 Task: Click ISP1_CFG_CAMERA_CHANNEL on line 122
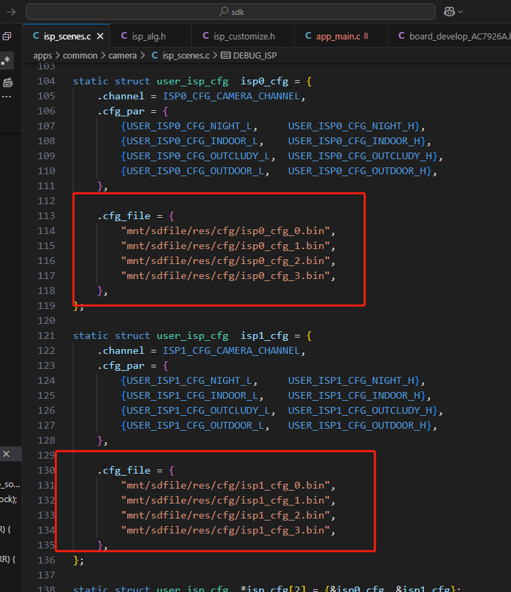coord(231,350)
